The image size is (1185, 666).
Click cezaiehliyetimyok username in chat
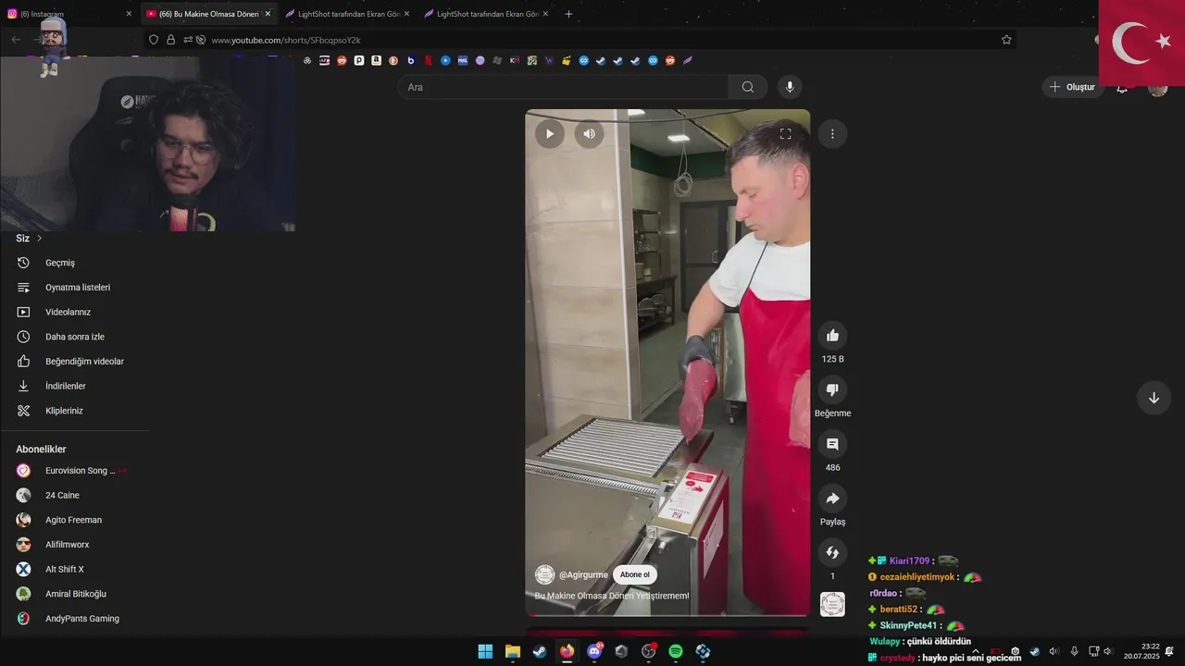[917, 577]
